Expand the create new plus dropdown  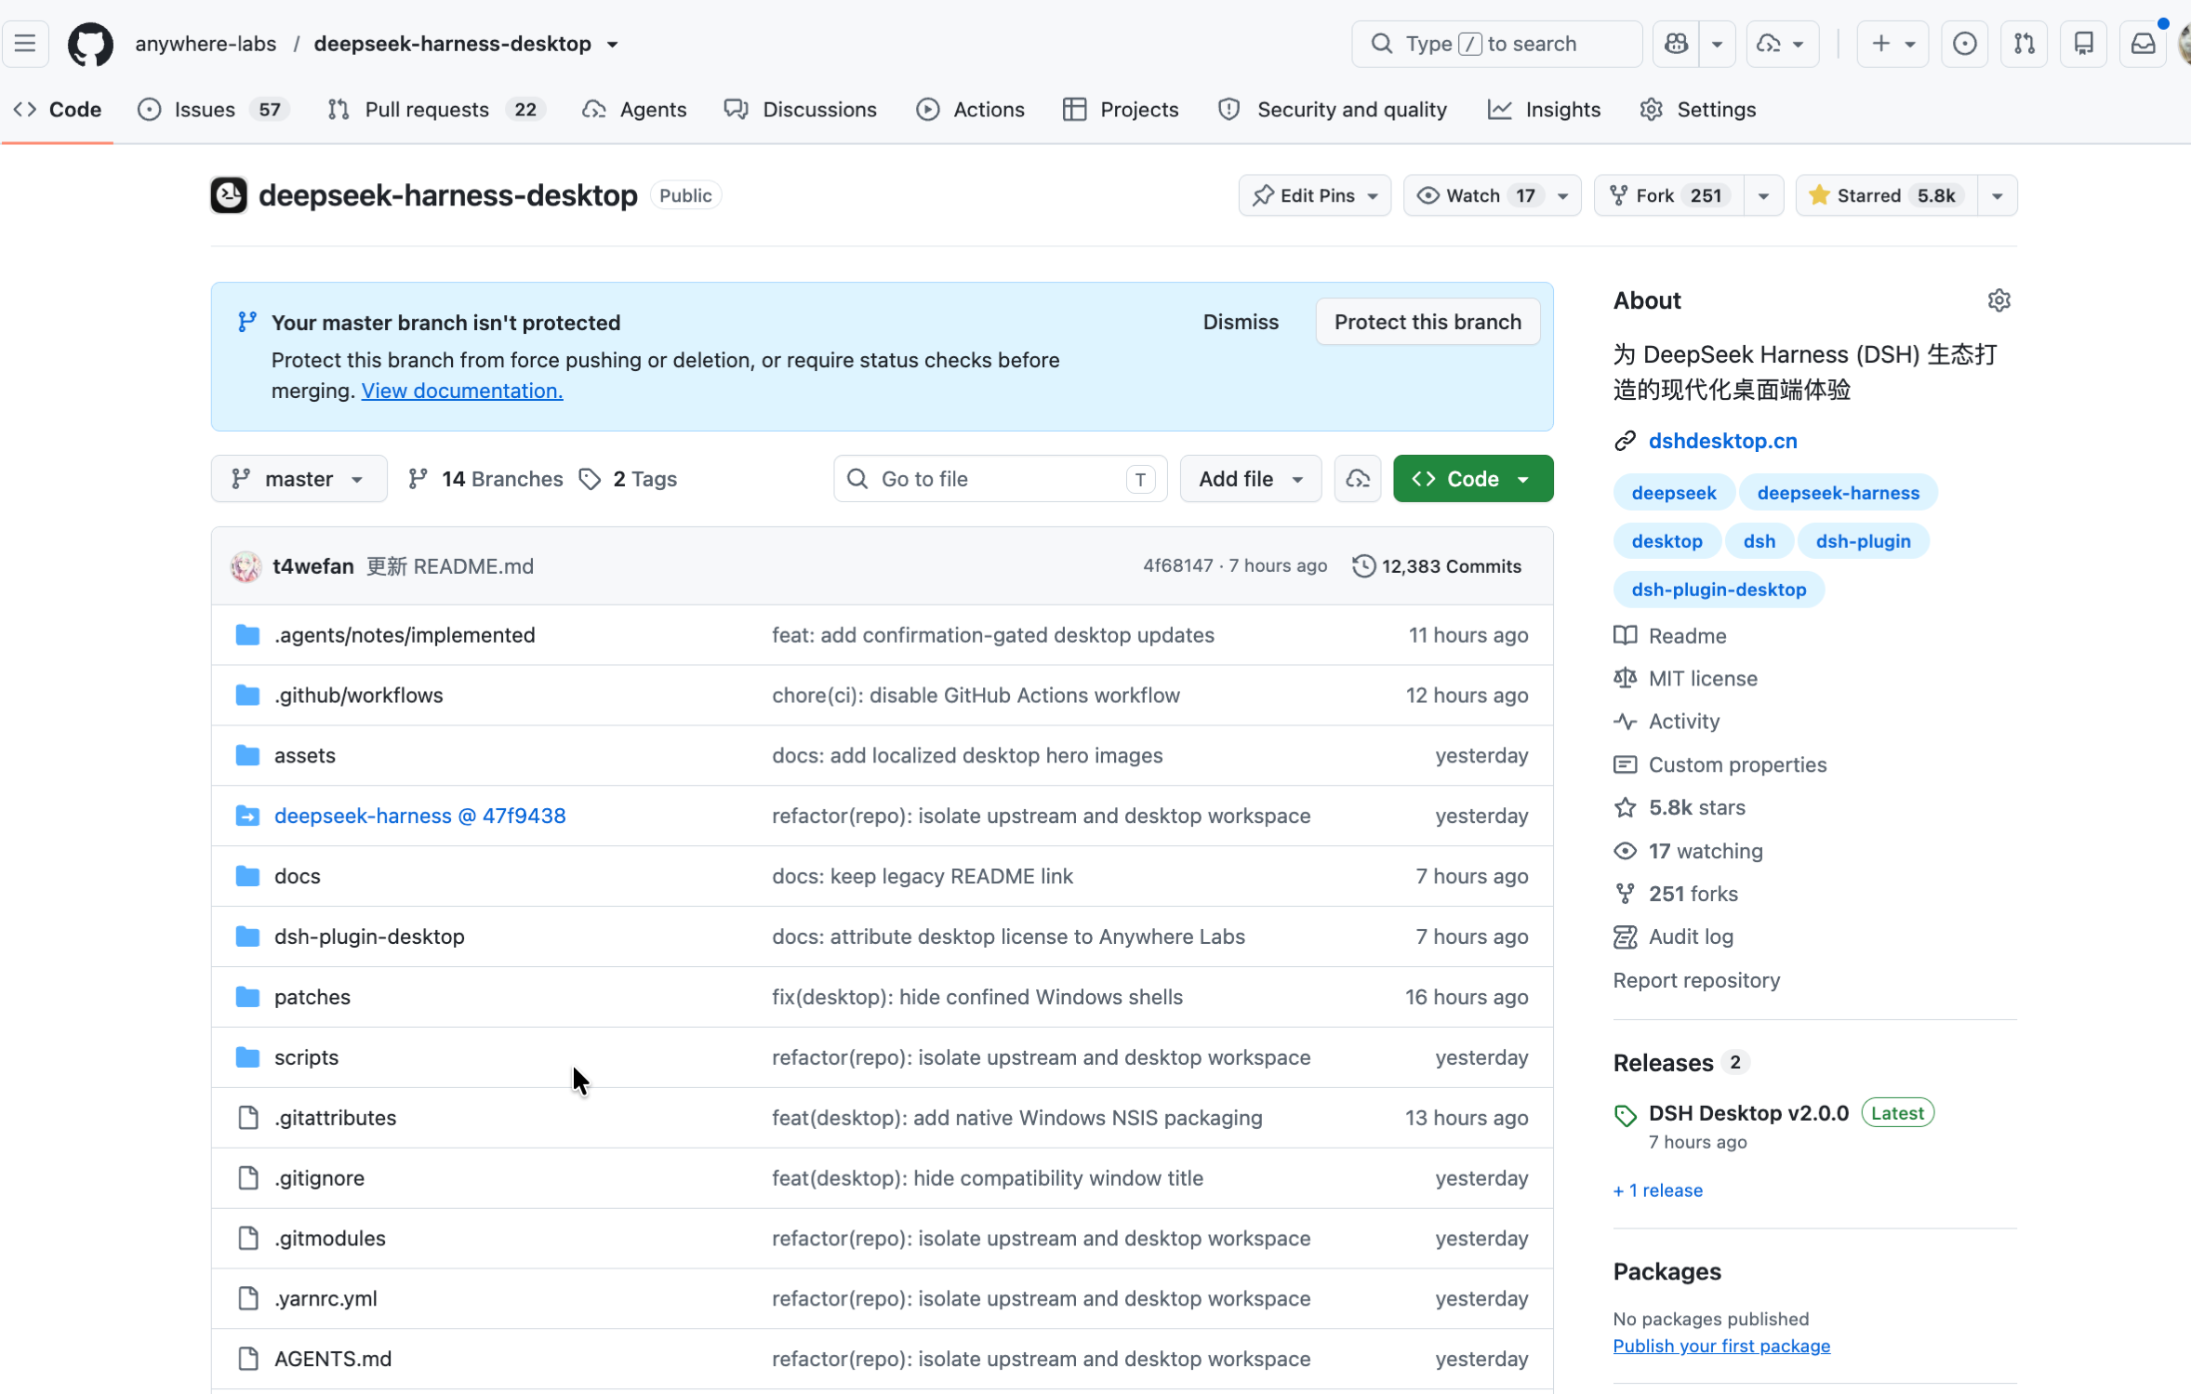coord(1892,44)
